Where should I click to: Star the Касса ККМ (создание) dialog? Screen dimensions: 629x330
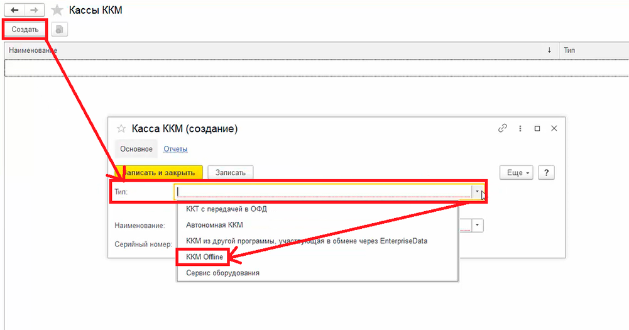pyautogui.click(x=121, y=128)
